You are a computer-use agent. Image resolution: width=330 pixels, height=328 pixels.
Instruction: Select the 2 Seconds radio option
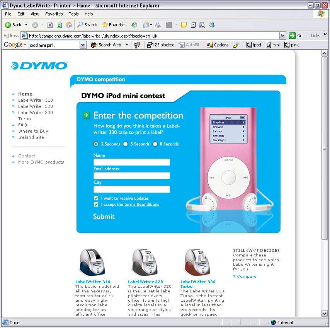pos(96,144)
